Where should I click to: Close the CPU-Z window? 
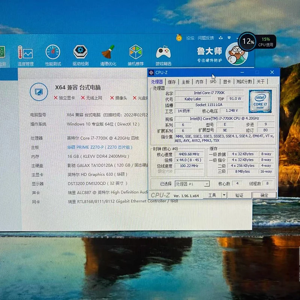[272, 72]
